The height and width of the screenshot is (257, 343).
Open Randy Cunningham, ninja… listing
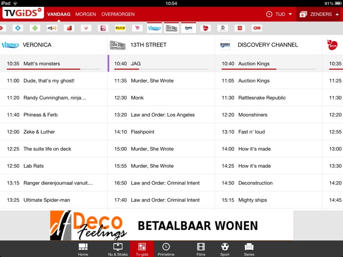coord(54,98)
